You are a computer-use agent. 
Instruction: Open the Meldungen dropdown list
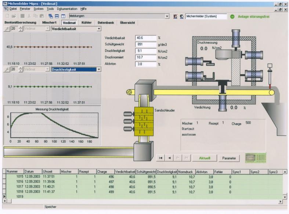coord(167,16)
